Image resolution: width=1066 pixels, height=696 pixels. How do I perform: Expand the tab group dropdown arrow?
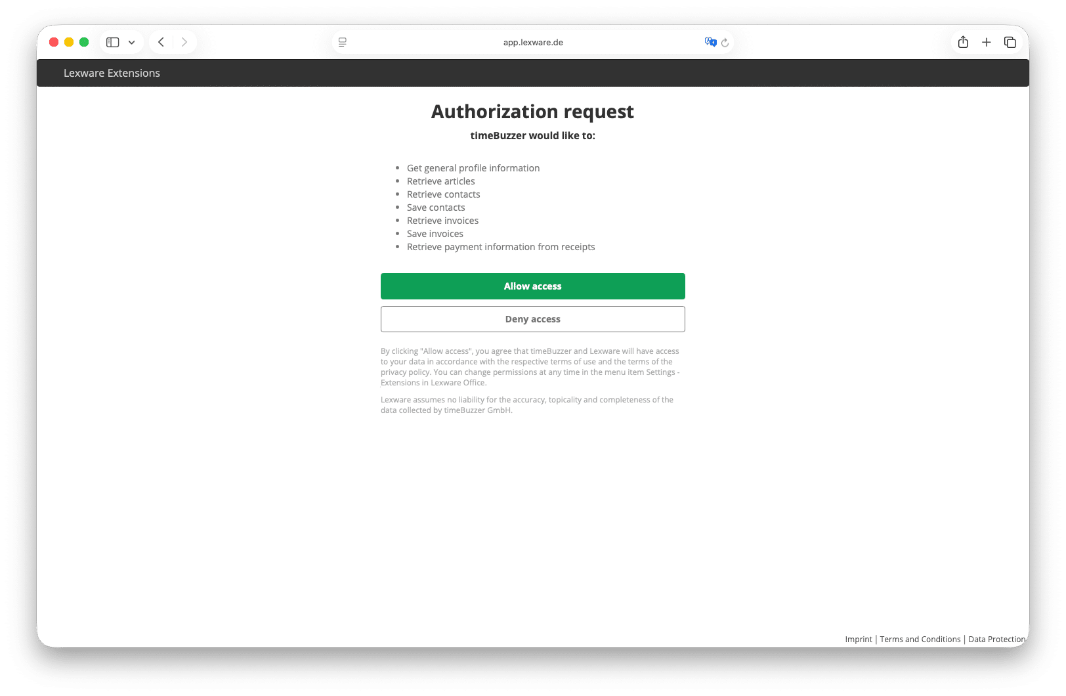(132, 42)
